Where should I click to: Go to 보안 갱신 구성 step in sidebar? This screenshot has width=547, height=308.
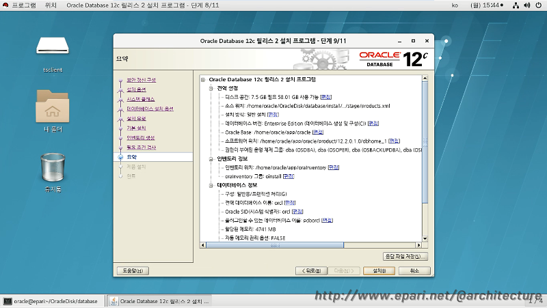(x=142, y=80)
